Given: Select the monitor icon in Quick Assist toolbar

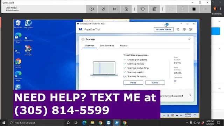Looking at the screenshot, I should [x=92, y=9].
